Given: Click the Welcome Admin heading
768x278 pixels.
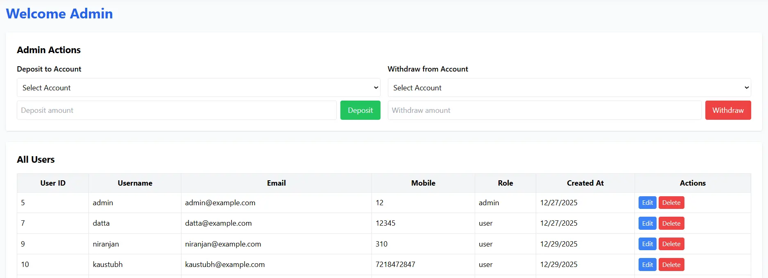Looking at the screenshot, I should (59, 13).
